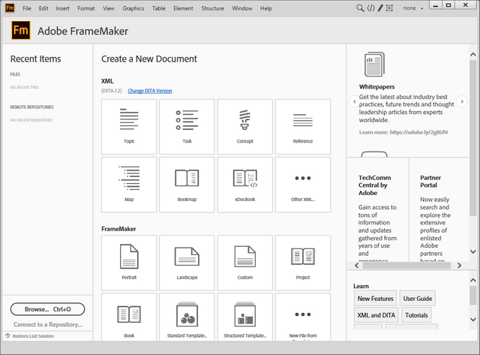Open the Graphics menu

click(133, 8)
